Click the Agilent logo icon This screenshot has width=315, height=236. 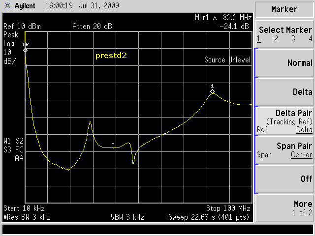point(8,5)
